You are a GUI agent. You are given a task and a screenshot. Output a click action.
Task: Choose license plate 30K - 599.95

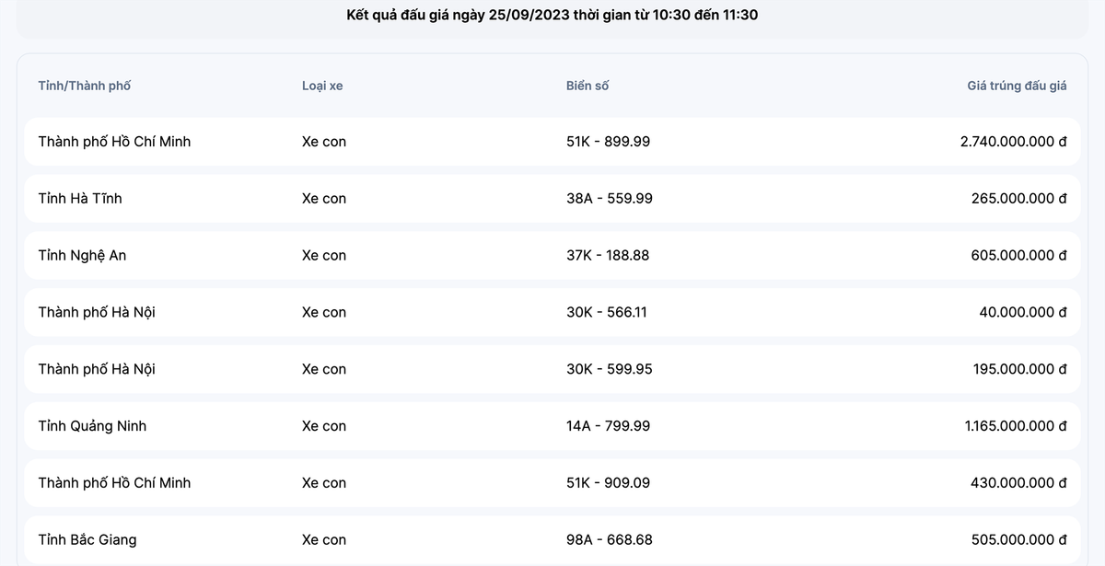pos(609,369)
